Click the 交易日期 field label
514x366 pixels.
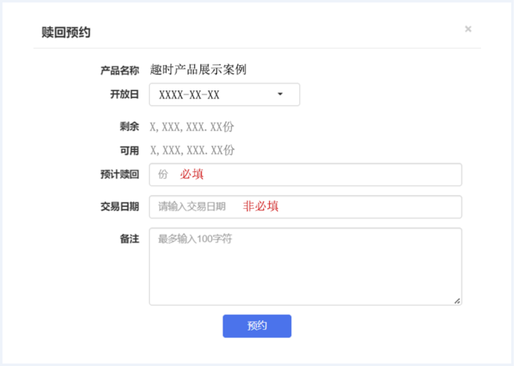point(120,207)
